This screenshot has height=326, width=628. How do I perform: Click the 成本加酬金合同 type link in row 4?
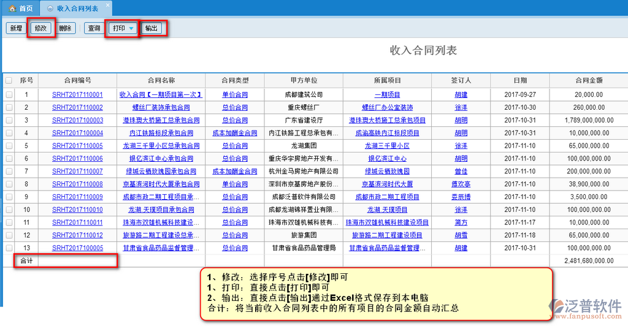tap(235, 133)
